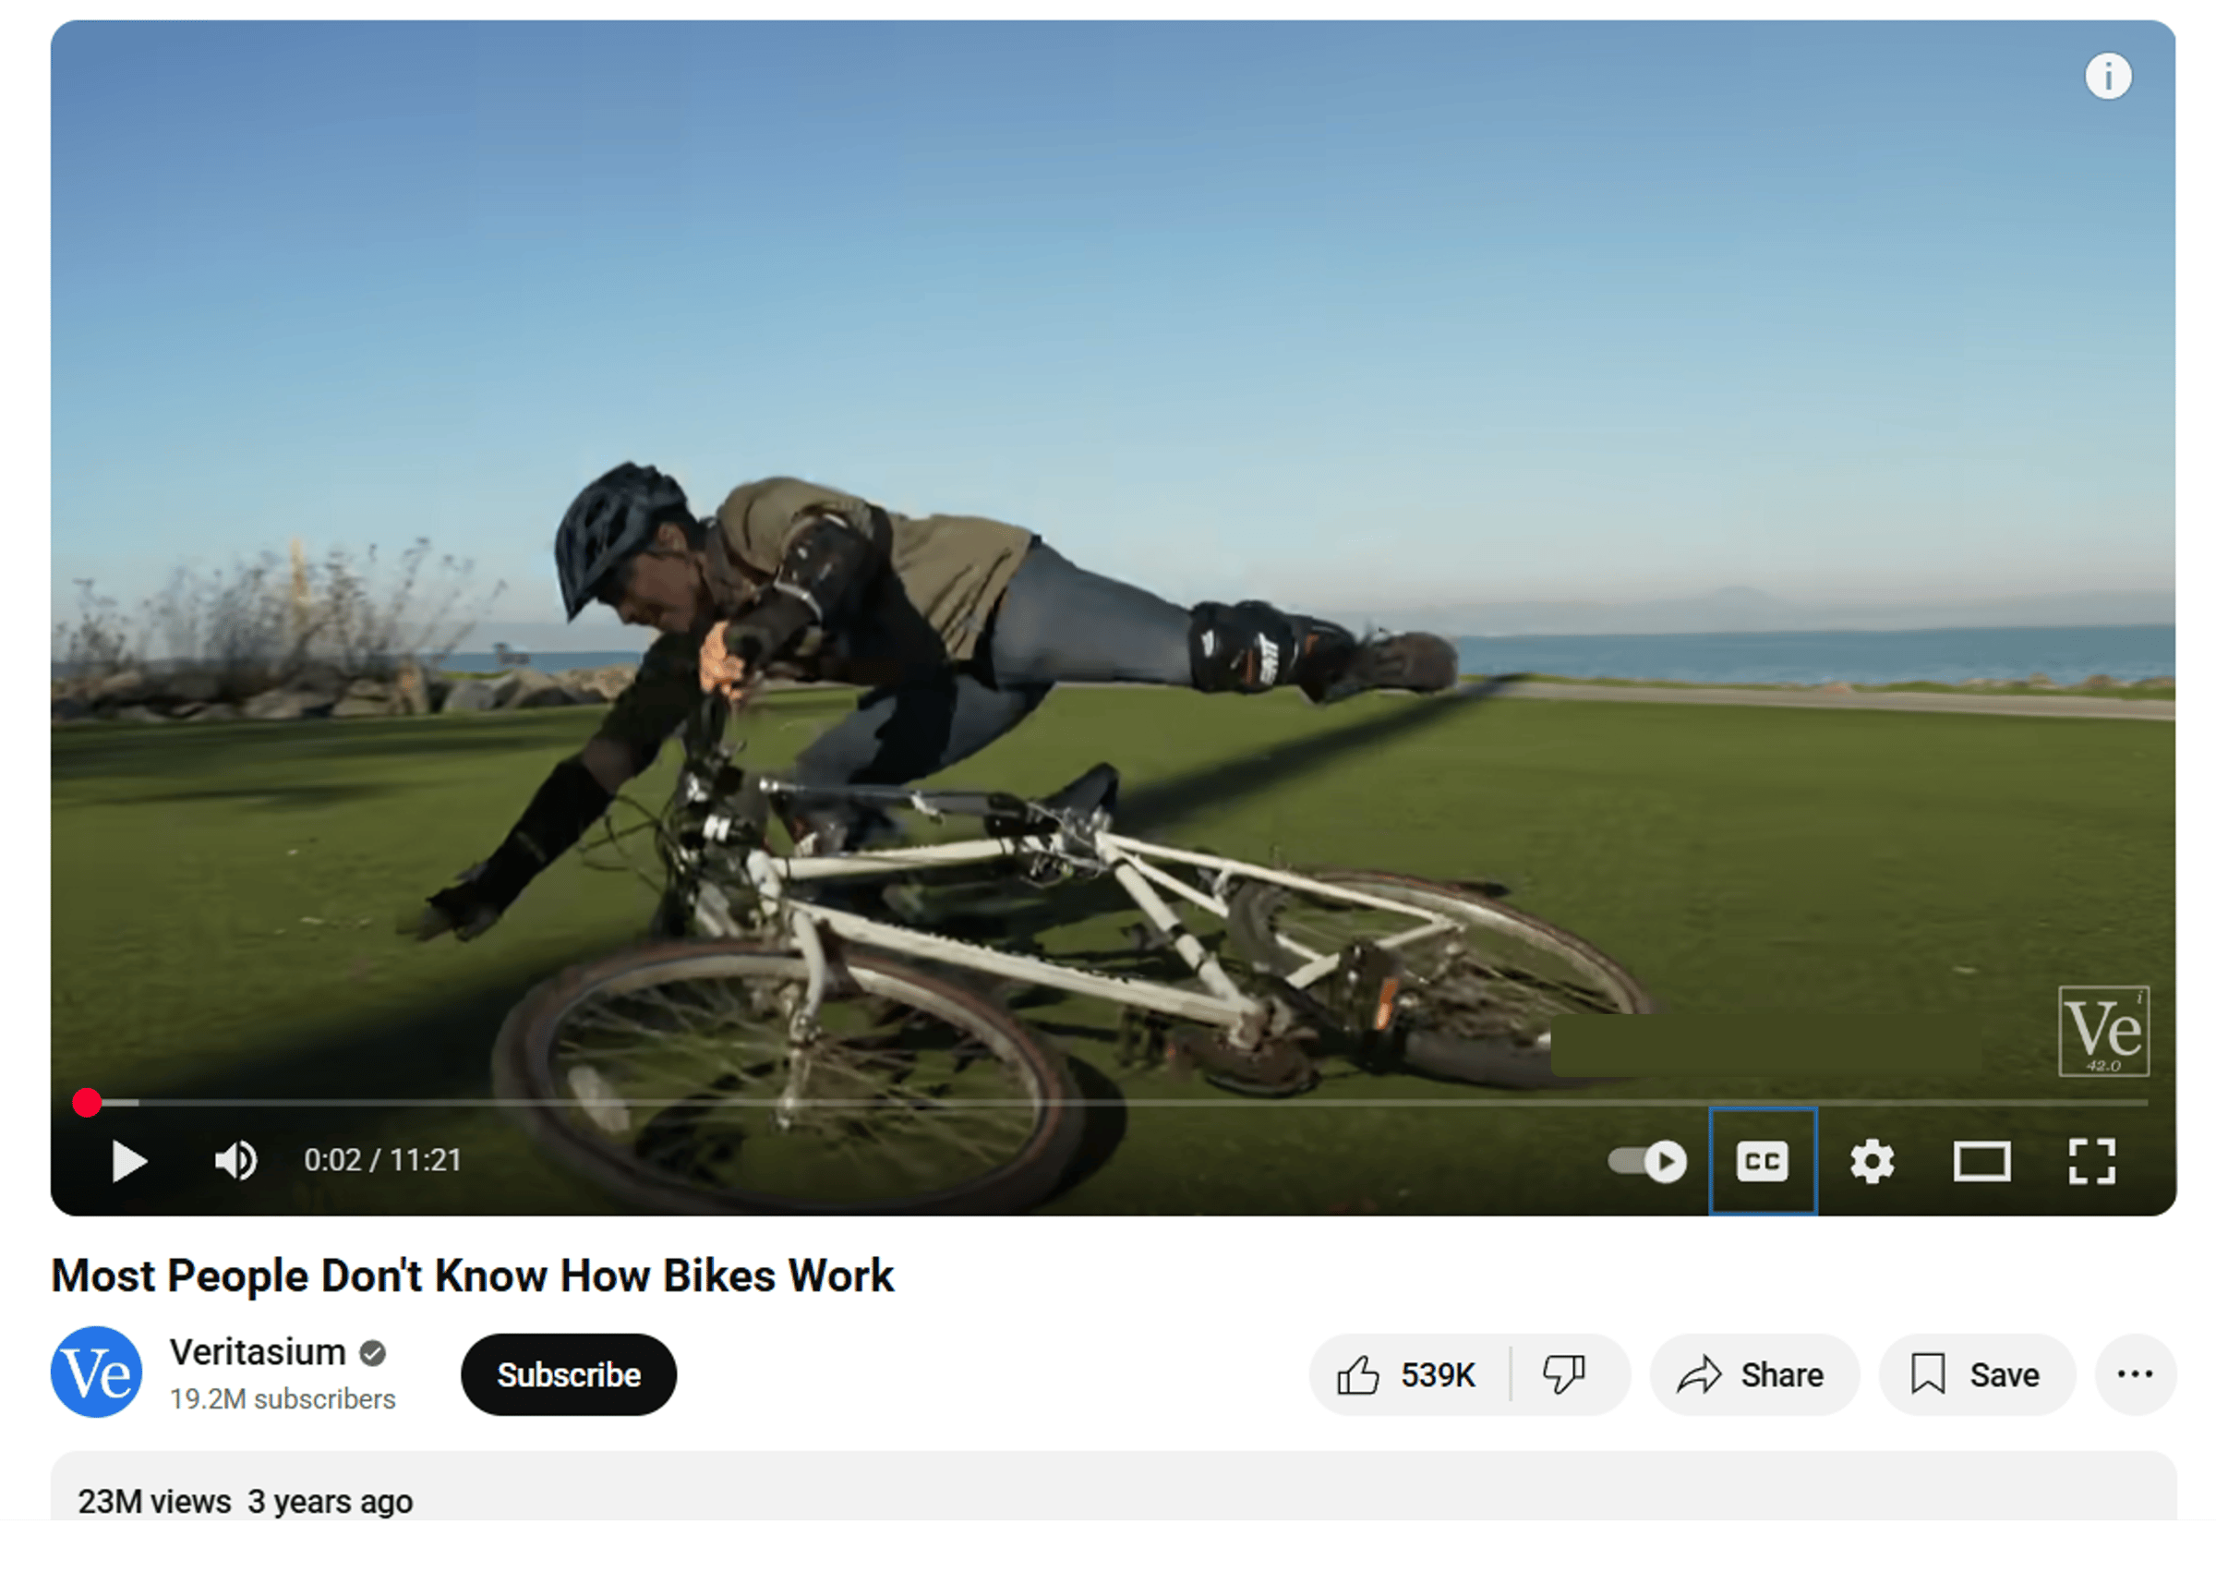Image resolution: width=2216 pixels, height=1584 pixels.
Task: Open the Veritasium channel name link
Action: tap(258, 1352)
